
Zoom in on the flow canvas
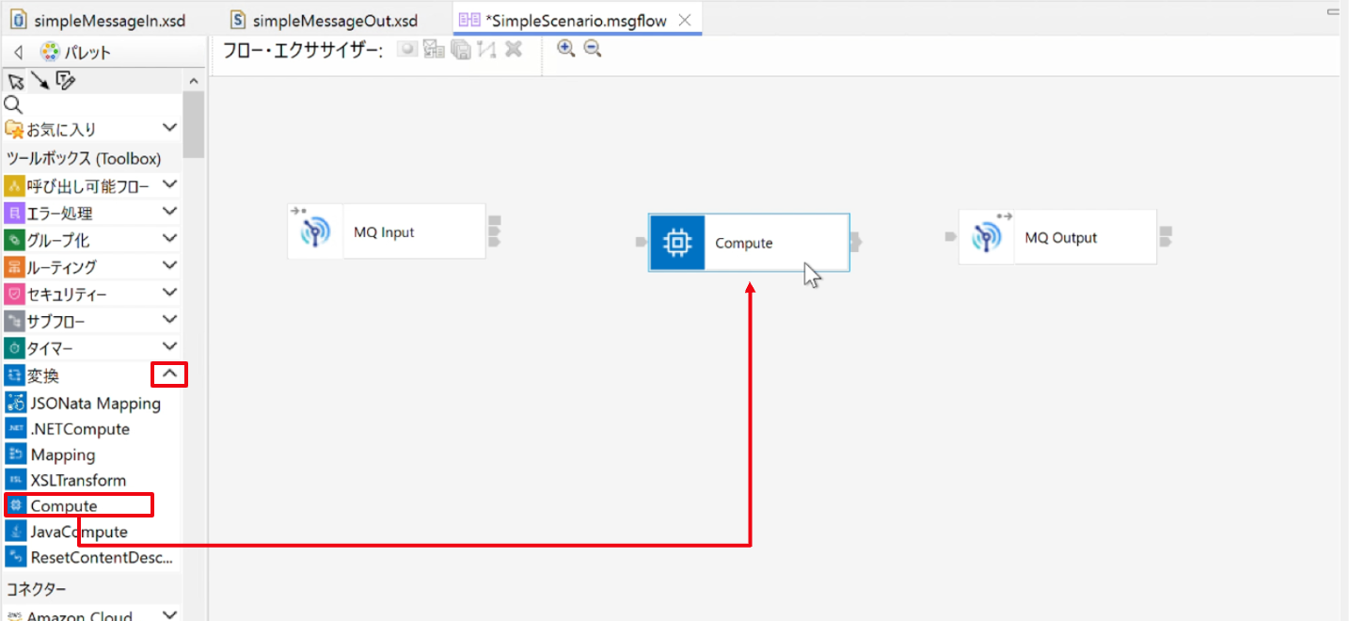(566, 49)
